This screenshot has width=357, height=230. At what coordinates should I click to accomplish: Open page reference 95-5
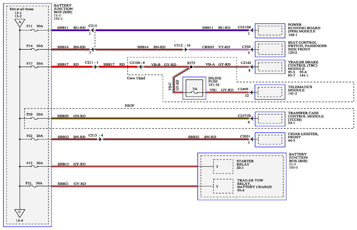click(x=291, y=72)
